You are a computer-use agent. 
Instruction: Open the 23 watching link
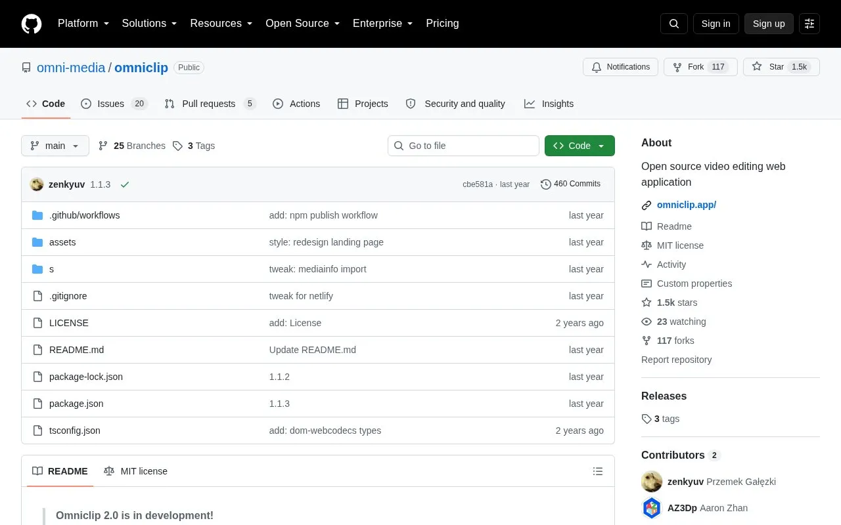[673, 322]
